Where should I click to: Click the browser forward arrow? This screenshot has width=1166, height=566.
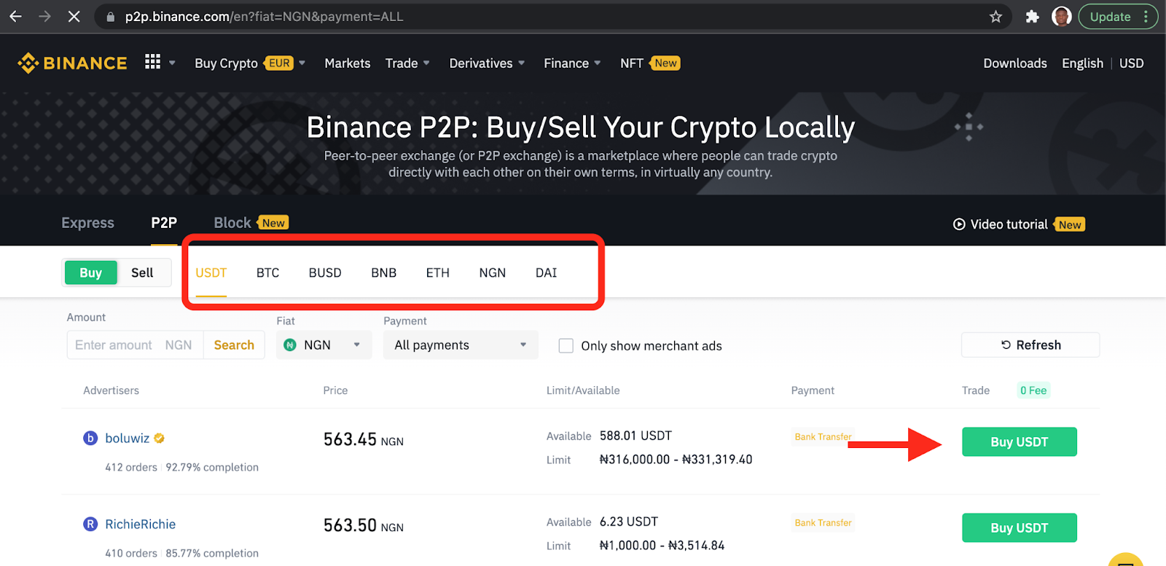click(x=44, y=16)
